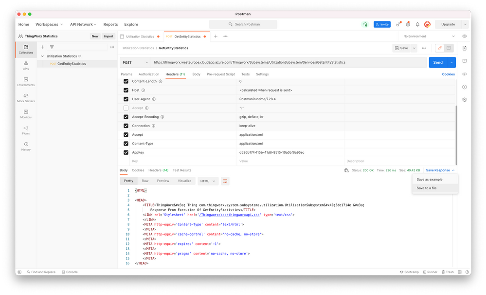Switch to build mode pencil icon
Screen dimensions: 486x295
click(439, 48)
